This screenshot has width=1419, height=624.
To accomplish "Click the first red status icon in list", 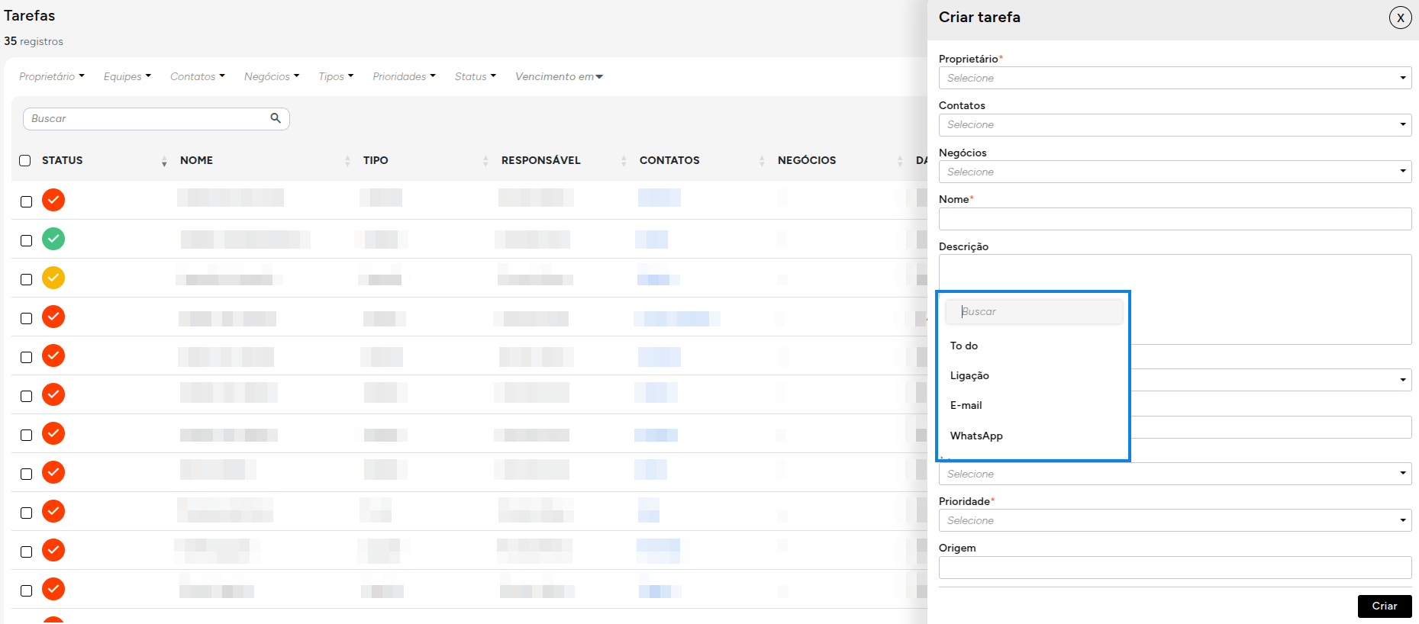I will click(x=53, y=200).
